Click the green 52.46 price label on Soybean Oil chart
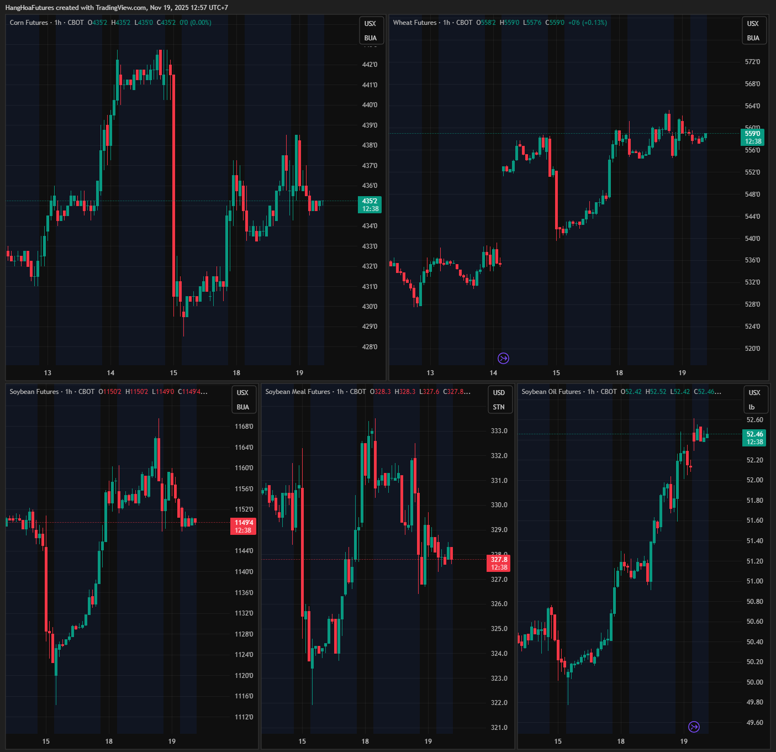 point(754,438)
